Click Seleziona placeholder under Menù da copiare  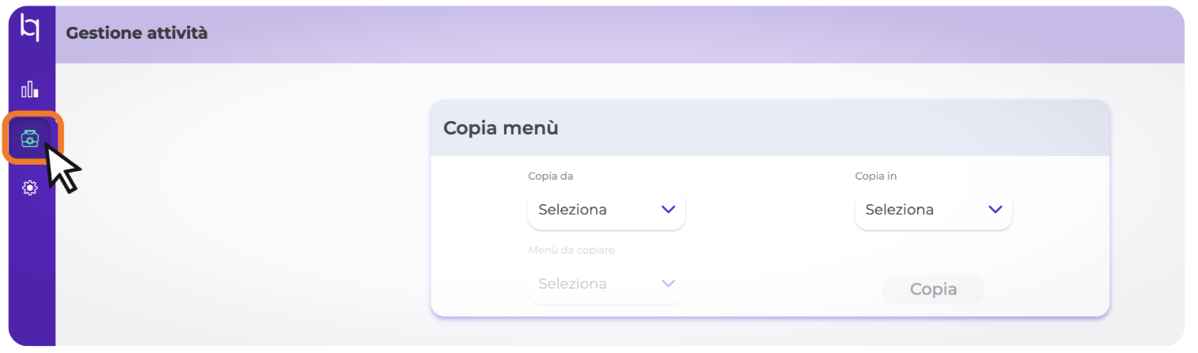coord(572,283)
